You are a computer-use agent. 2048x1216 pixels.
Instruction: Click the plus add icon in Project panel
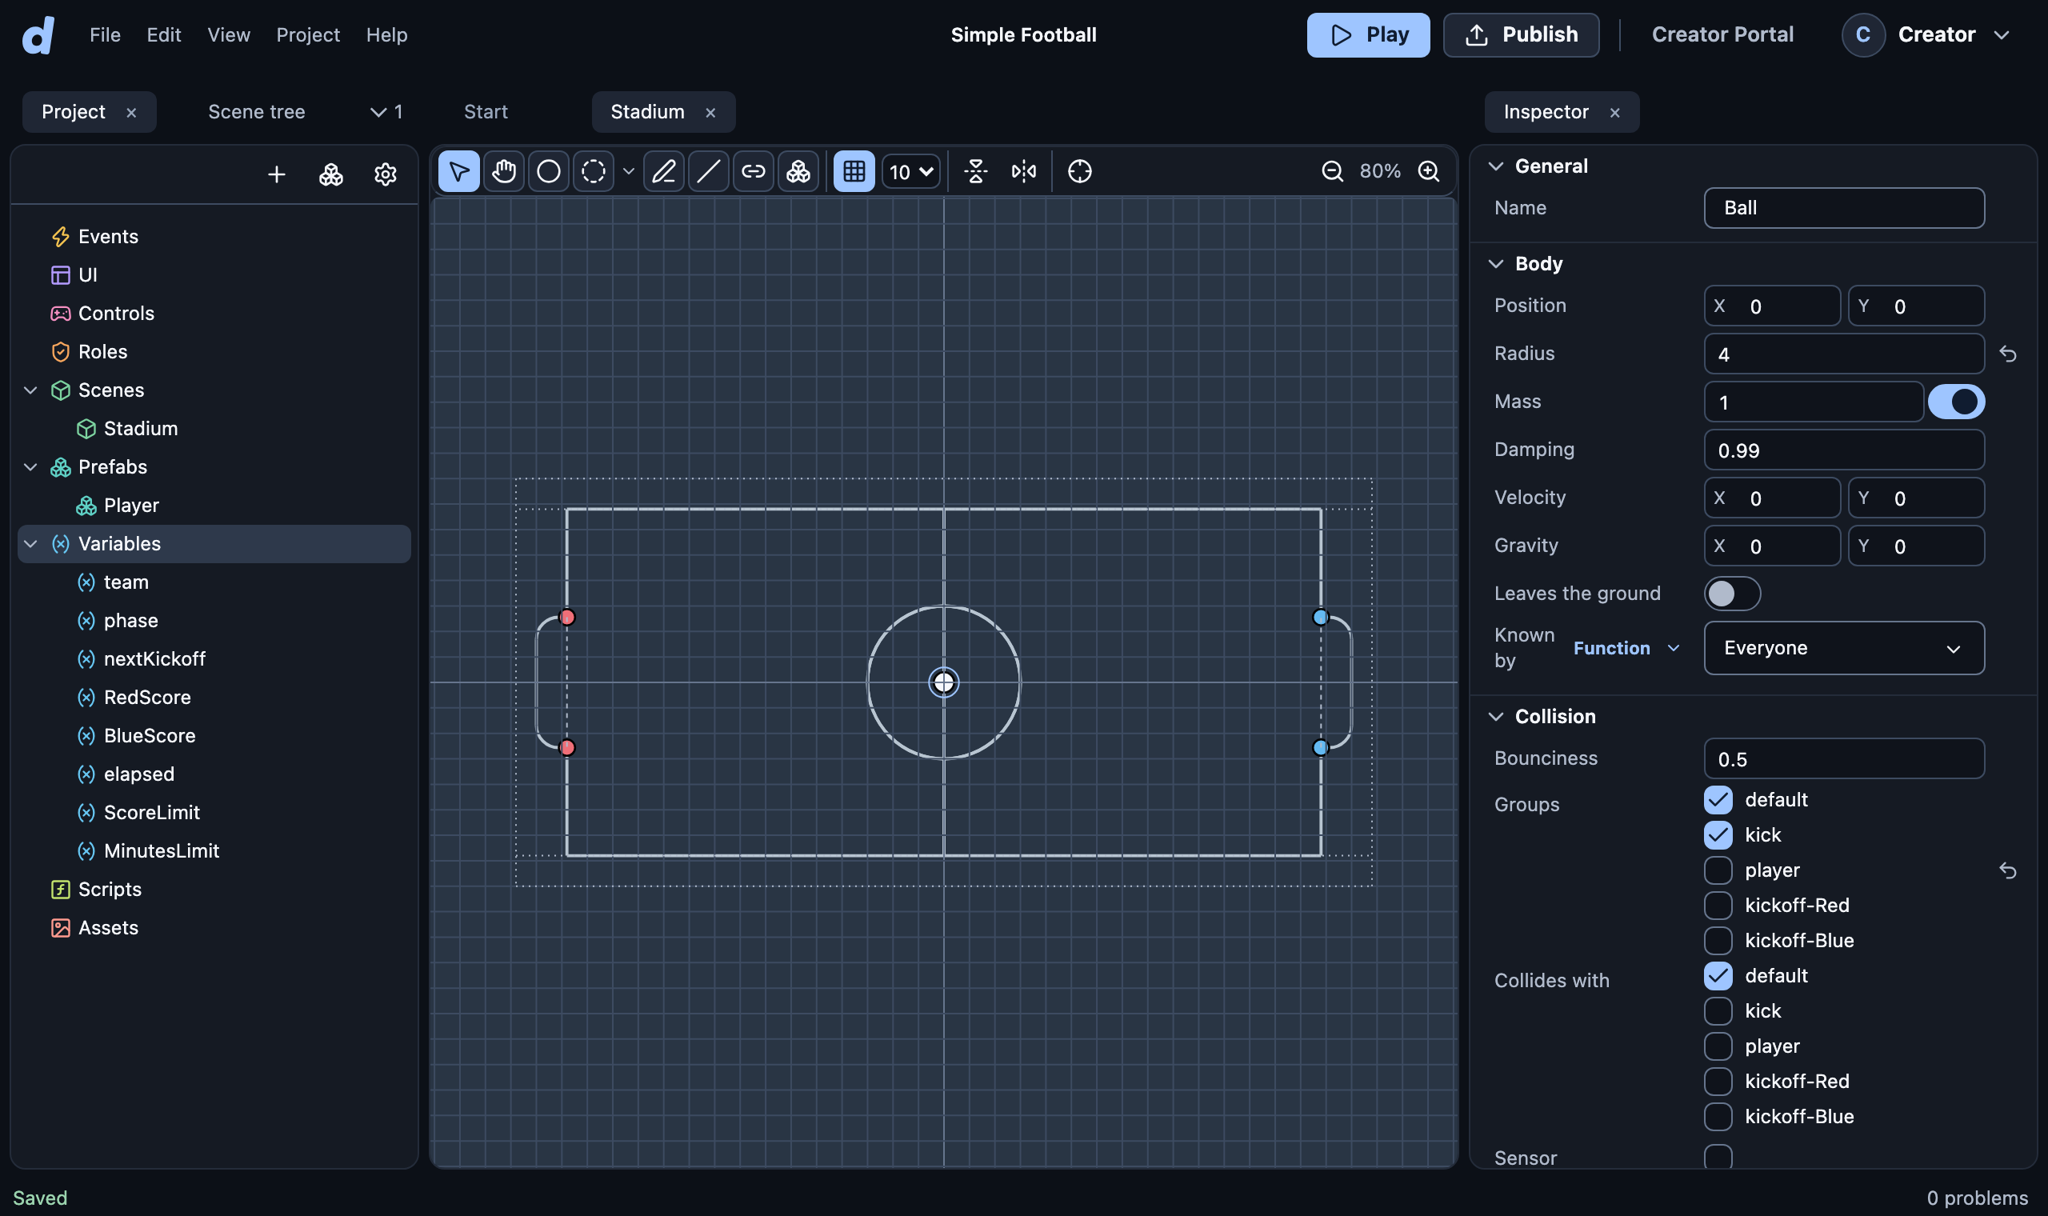pos(277,174)
